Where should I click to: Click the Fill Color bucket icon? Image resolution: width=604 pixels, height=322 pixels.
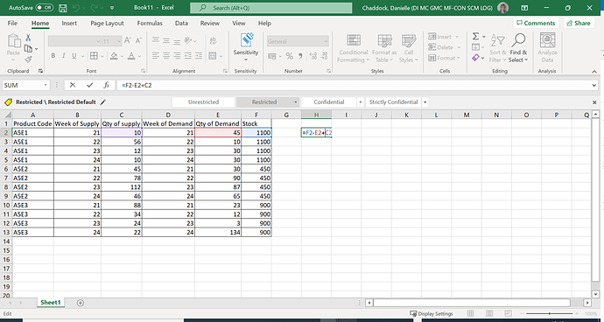[x=114, y=56]
